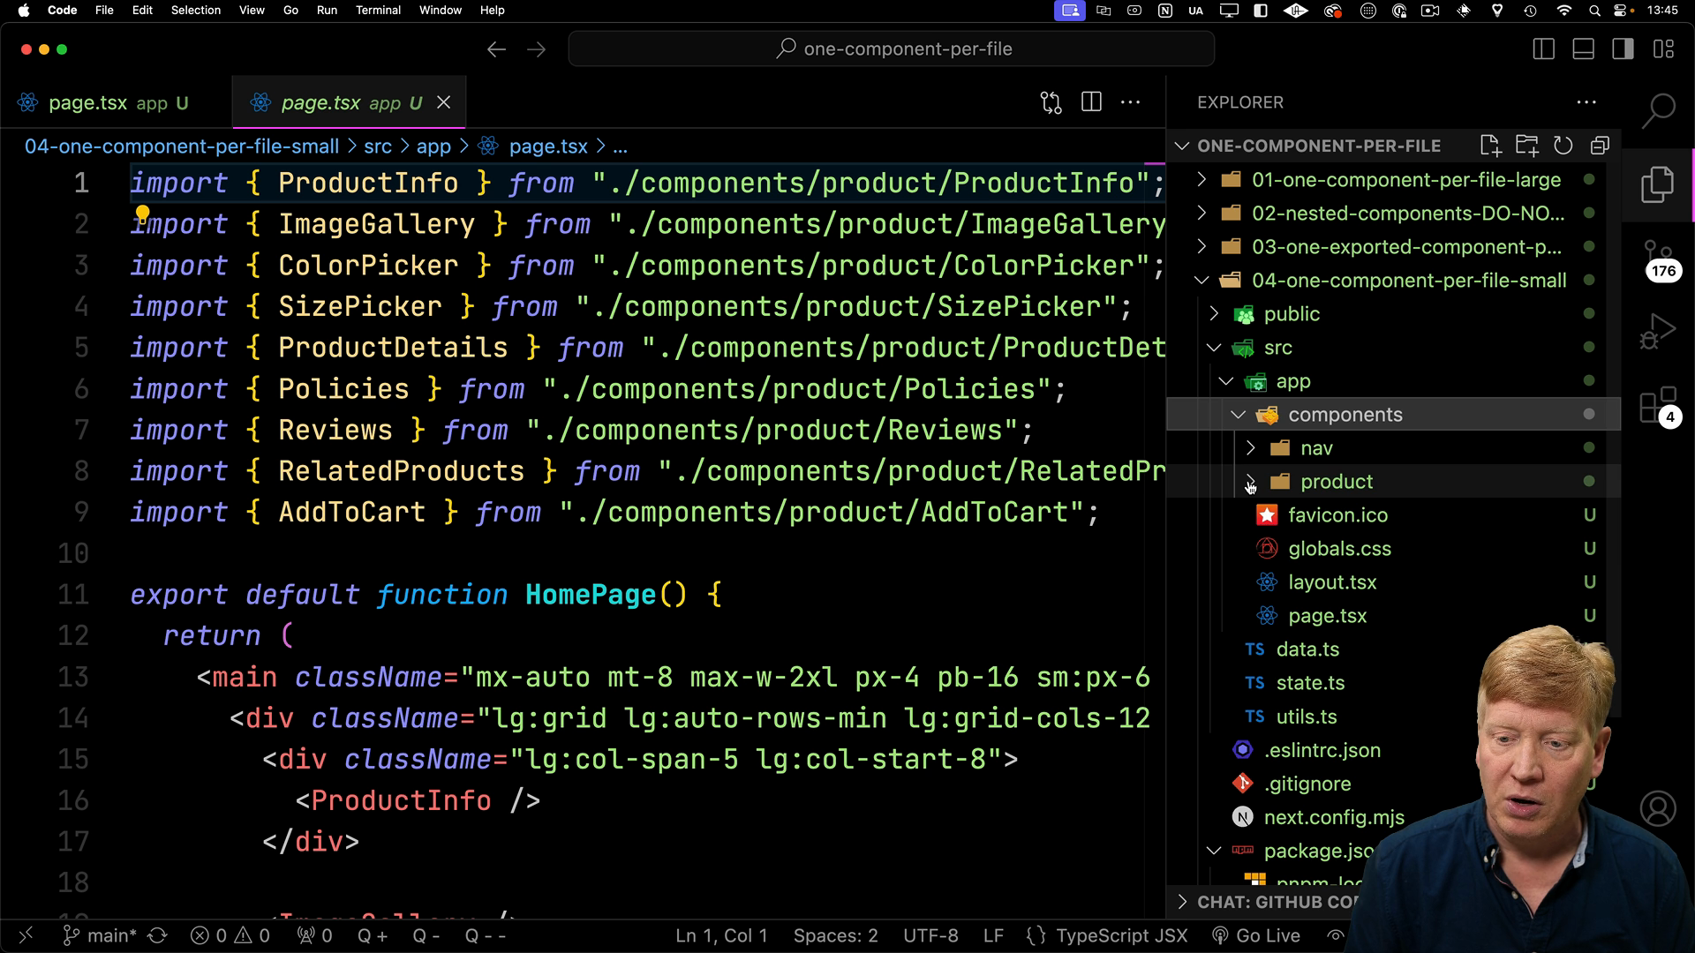Switch to the first page.tsx tab
The height and width of the screenshot is (953, 1695).
coord(117,103)
